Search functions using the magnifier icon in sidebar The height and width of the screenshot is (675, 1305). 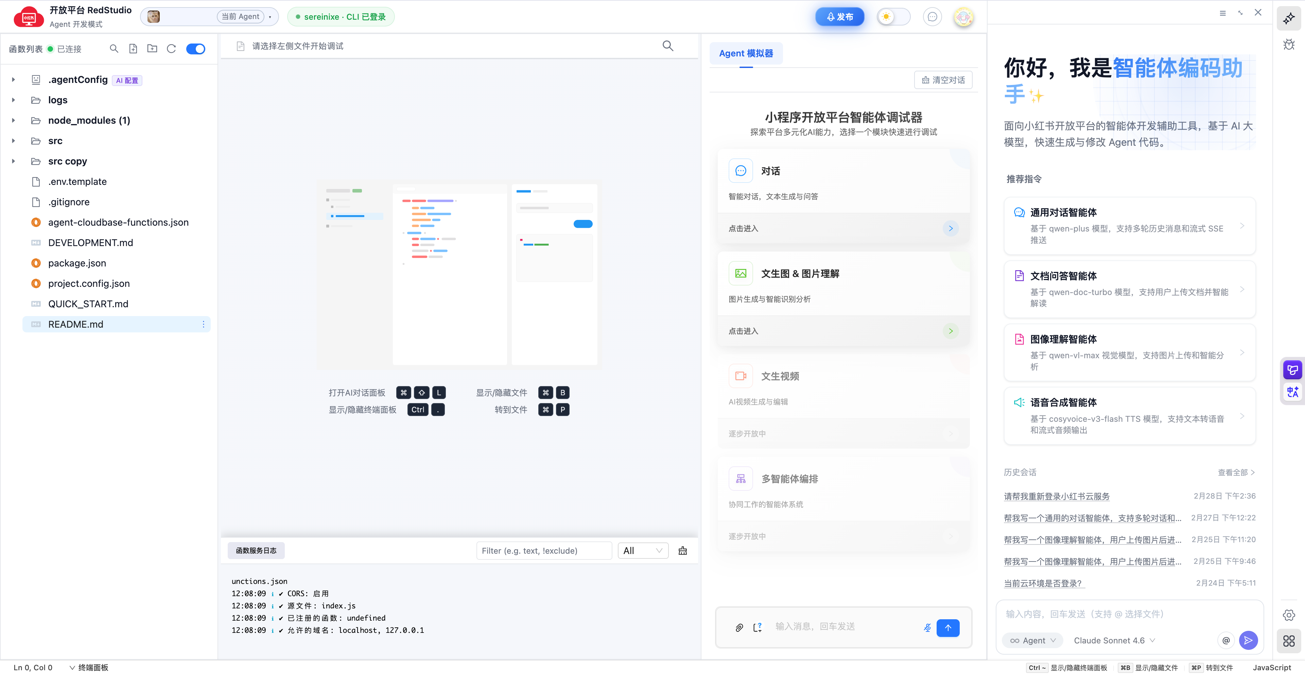[114, 49]
